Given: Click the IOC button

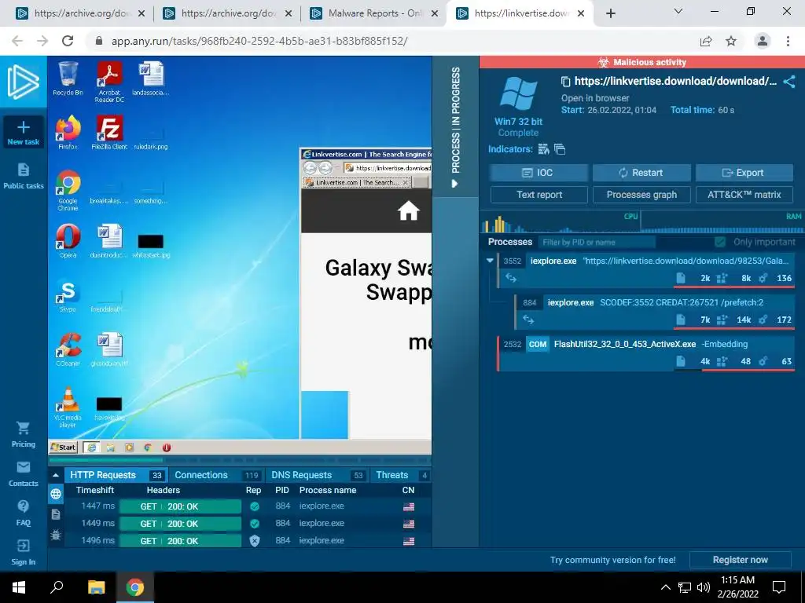Looking at the screenshot, I should click(x=539, y=173).
